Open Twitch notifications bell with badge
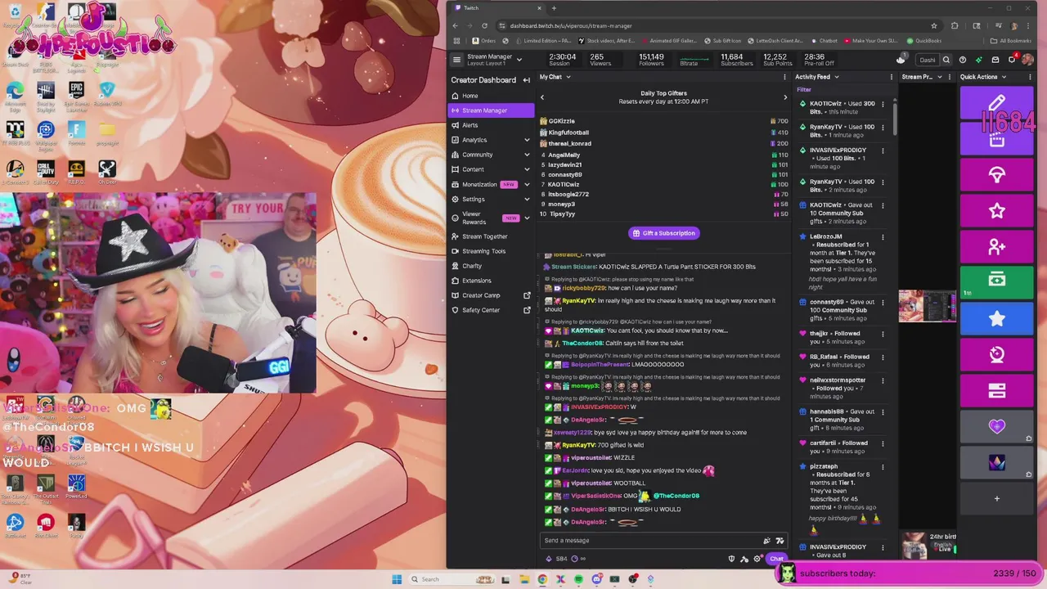The width and height of the screenshot is (1047, 589). point(1012,59)
